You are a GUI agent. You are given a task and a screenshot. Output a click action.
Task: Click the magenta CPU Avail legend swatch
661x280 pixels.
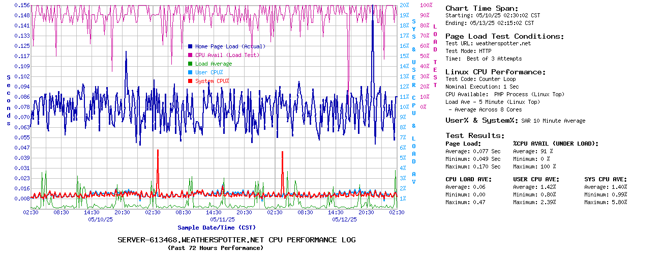[190, 55]
